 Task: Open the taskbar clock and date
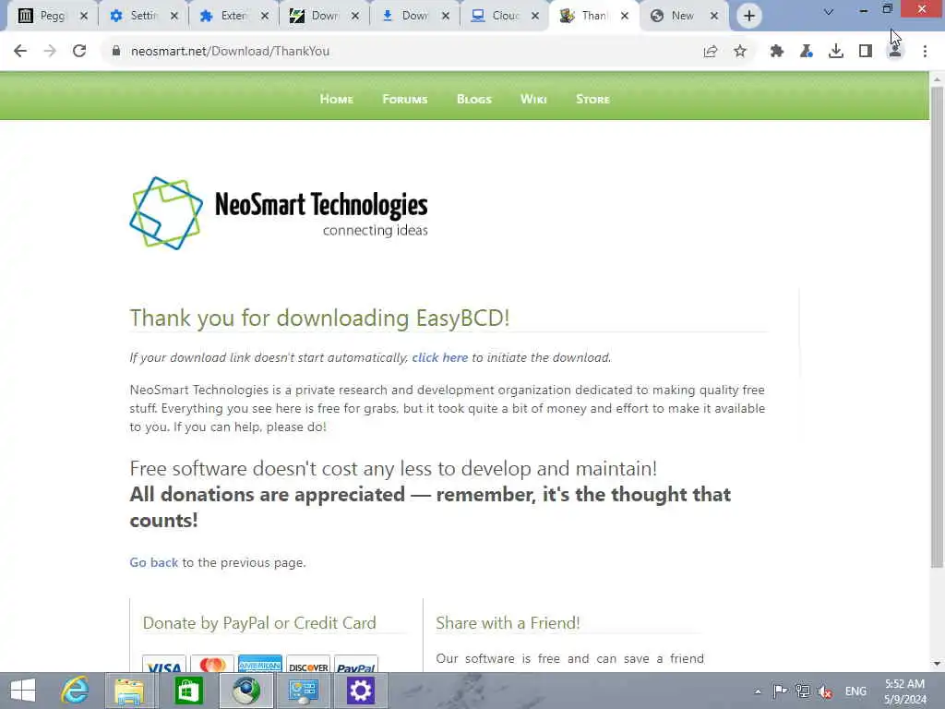(x=904, y=691)
